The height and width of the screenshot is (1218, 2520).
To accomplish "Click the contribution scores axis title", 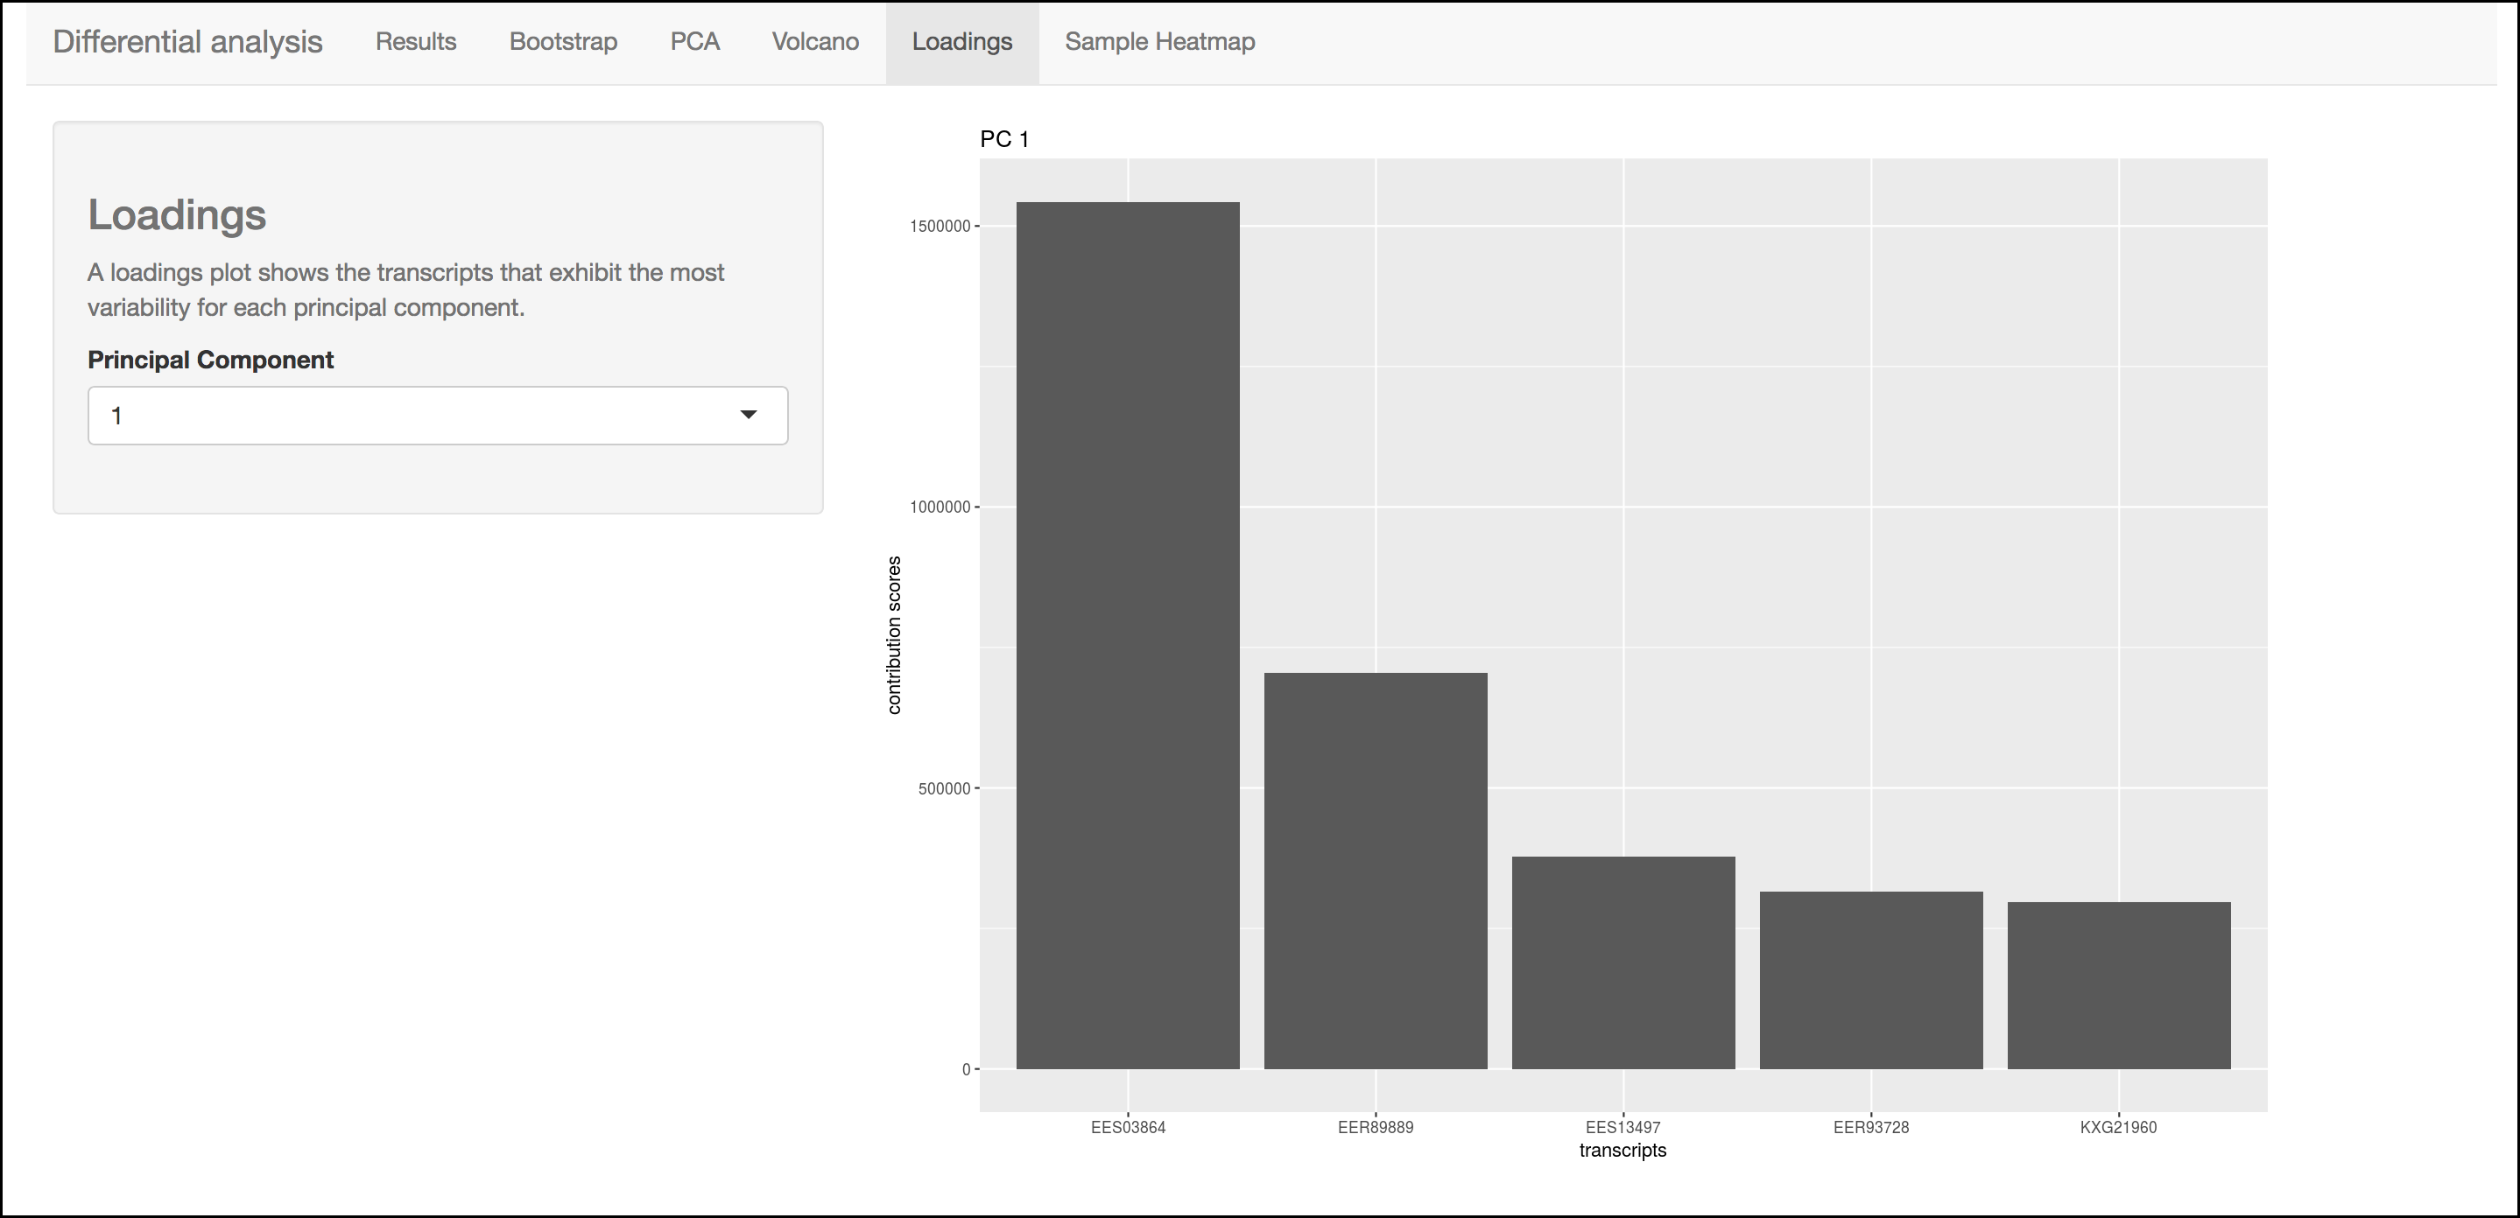I will (894, 635).
